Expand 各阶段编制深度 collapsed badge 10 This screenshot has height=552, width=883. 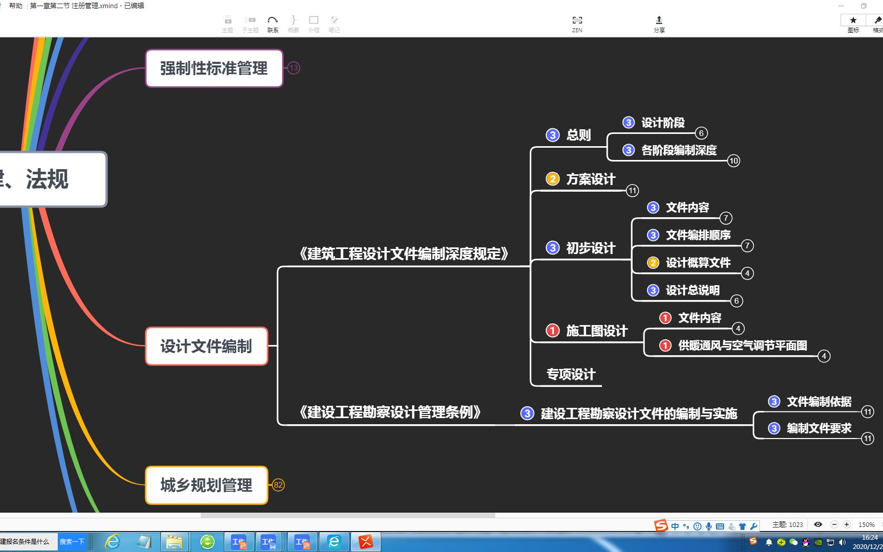click(734, 161)
